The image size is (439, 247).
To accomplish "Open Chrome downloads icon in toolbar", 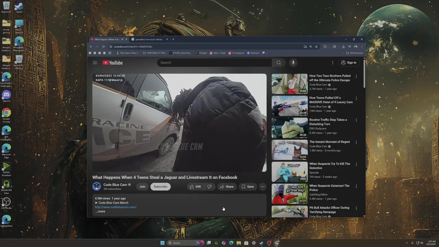I will 343,47.
